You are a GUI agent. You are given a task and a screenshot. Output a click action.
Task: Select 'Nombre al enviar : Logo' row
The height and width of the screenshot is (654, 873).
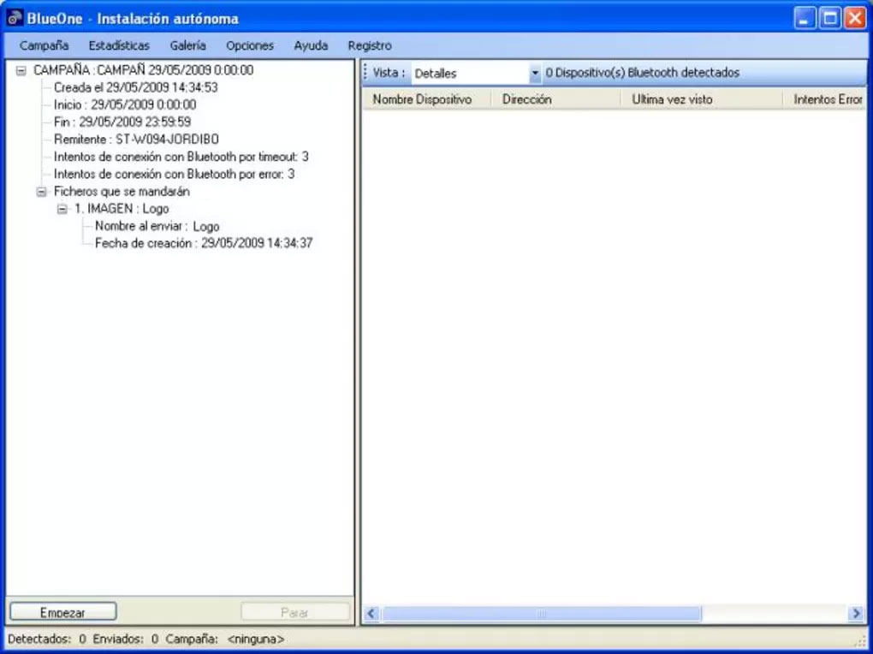point(157,226)
